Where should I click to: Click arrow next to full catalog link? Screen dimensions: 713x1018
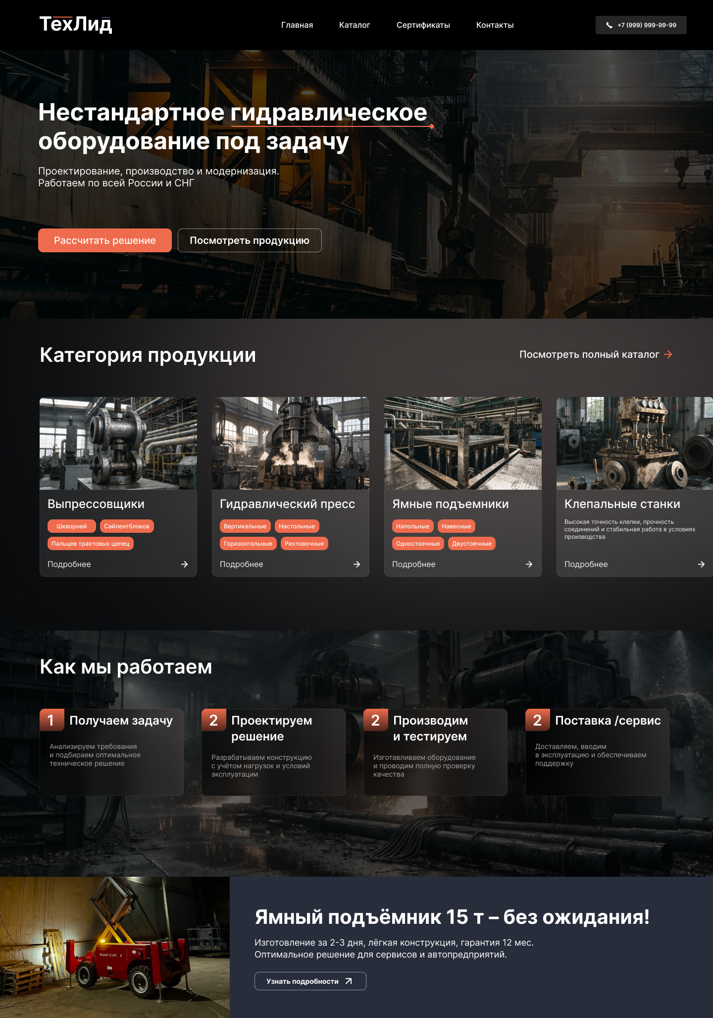pos(668,354)
